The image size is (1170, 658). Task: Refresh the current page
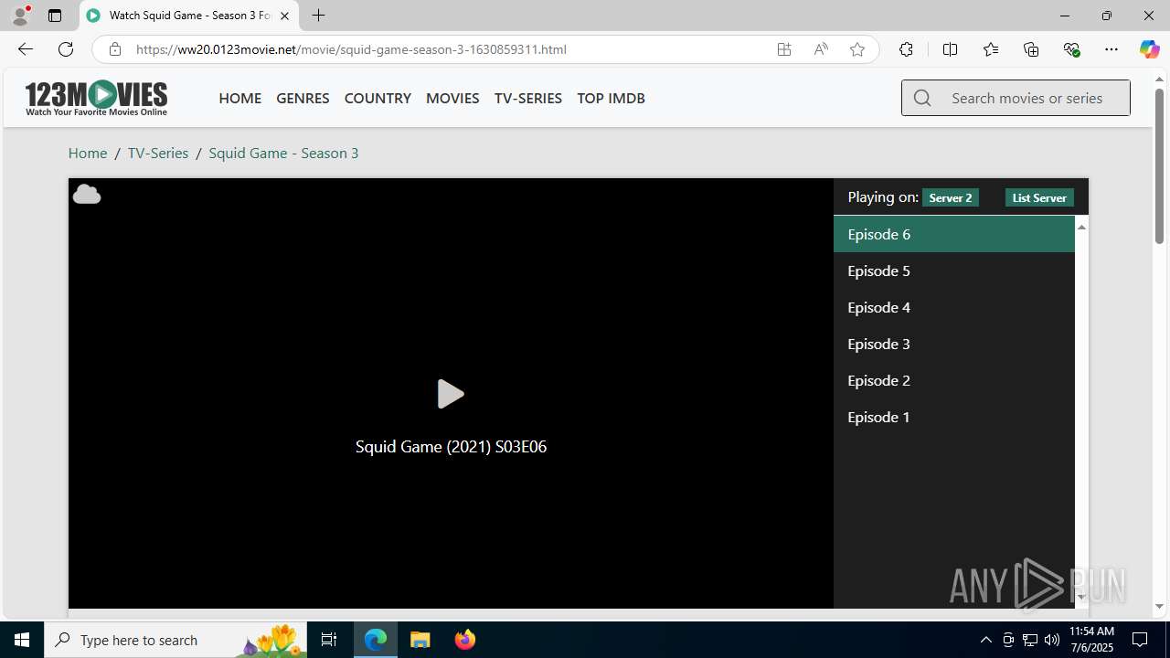pyautogui.click(x=66, y=49)
